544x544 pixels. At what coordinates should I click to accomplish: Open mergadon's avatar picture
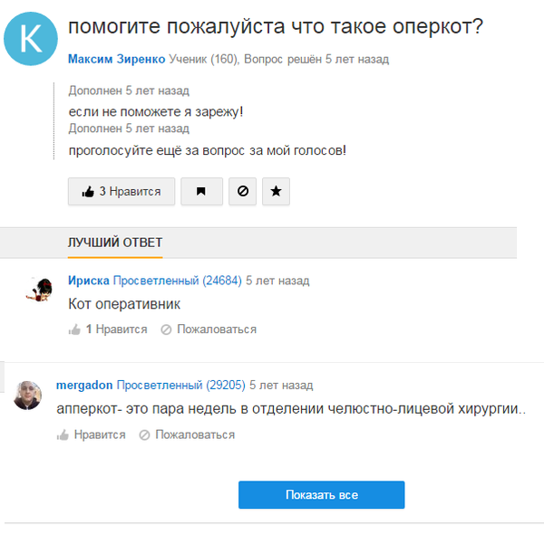[27, 395]
